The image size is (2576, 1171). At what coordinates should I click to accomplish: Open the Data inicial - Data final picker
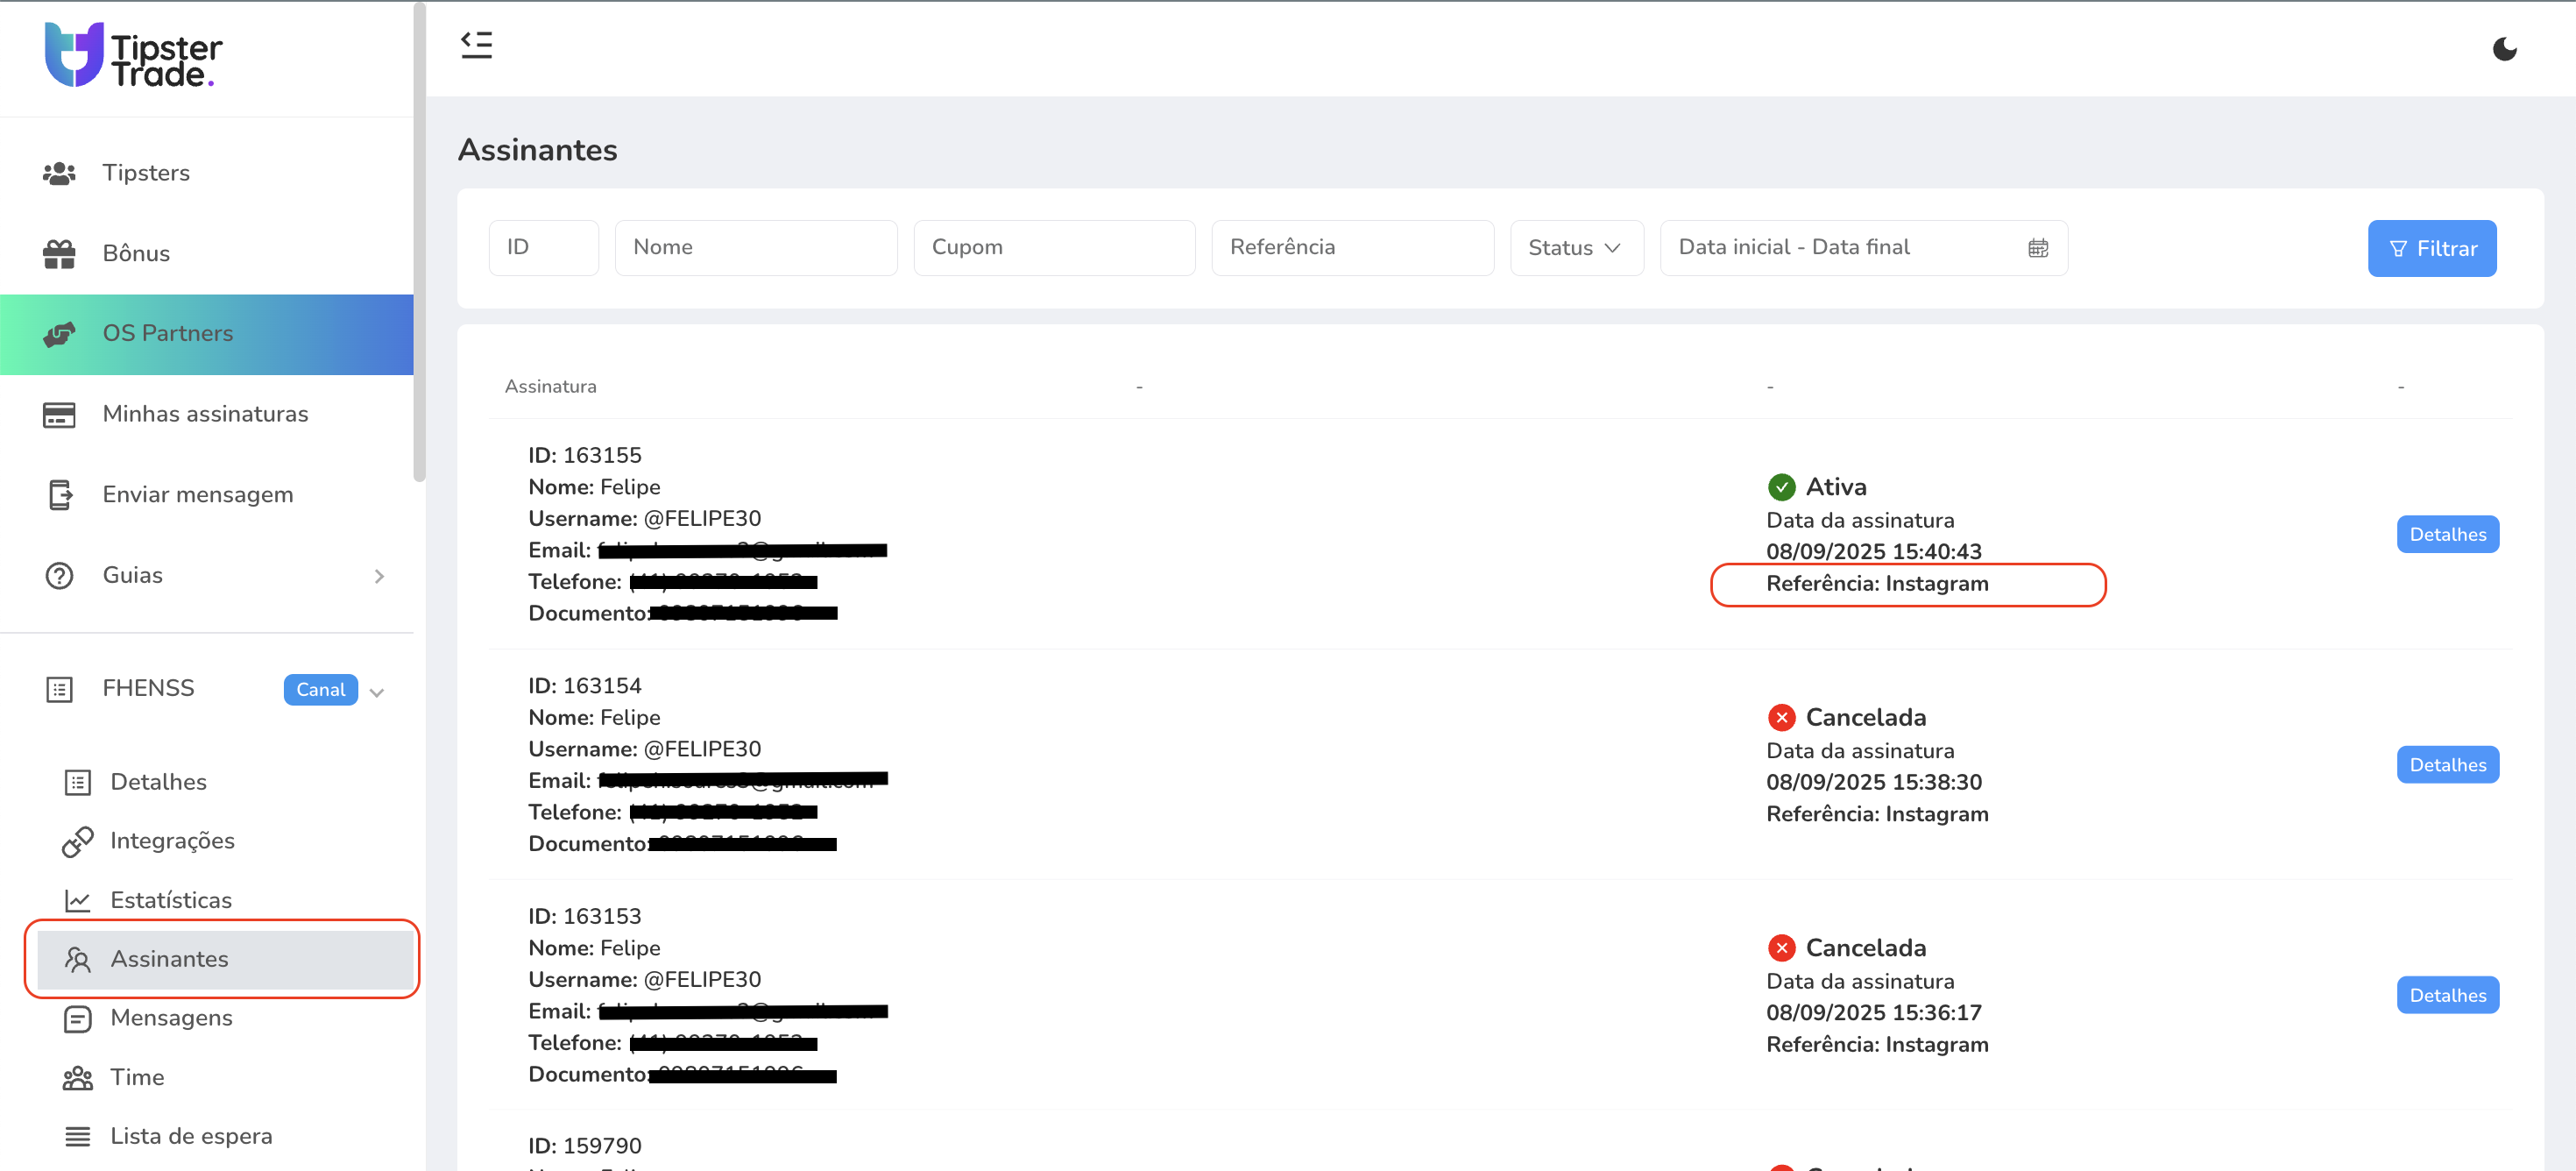(1863, 248)
